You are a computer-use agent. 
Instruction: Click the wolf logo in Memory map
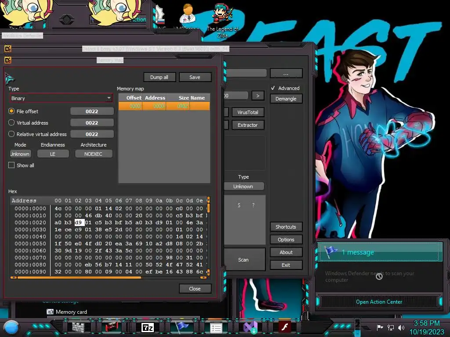click(10, 78)
